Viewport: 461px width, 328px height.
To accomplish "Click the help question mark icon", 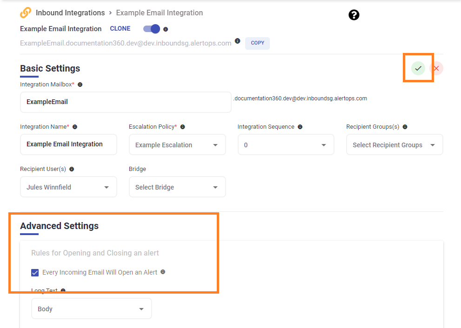I will tap(354, 15).
